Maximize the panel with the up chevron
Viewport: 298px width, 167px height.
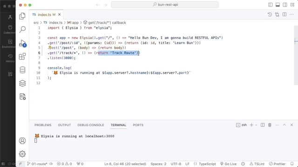284,125
